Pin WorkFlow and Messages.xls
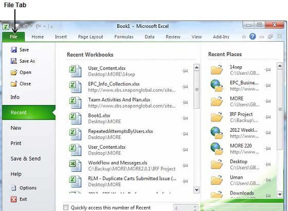This screenshot has height=211, width=288. click(x=185, y=165)
